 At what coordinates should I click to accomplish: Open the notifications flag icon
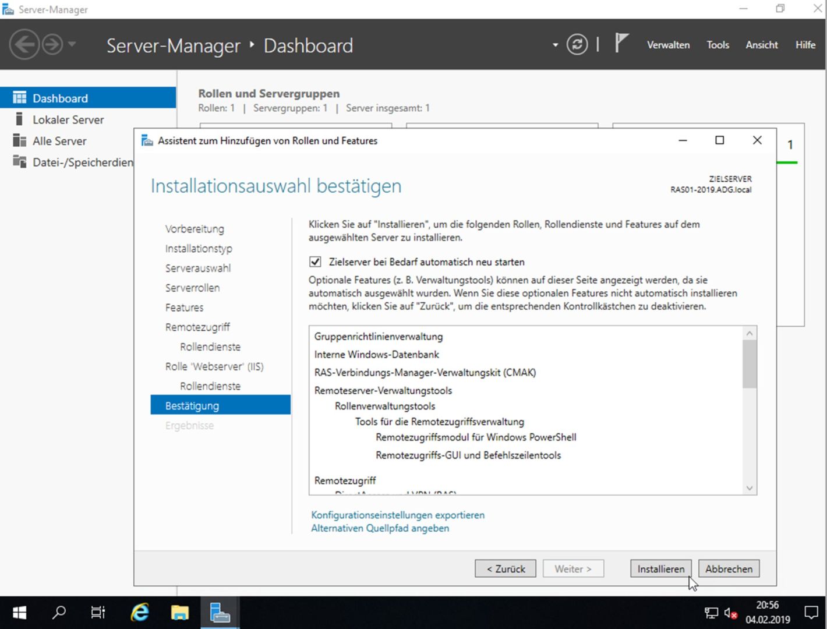621,43
